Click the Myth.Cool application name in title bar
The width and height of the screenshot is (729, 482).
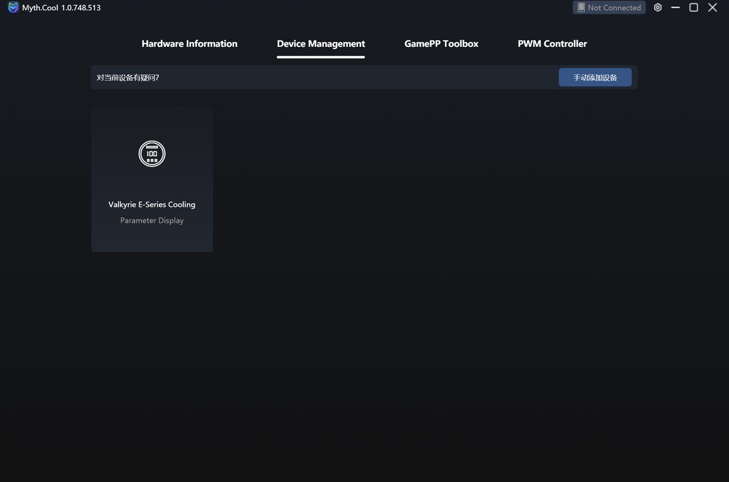[40, 8]
